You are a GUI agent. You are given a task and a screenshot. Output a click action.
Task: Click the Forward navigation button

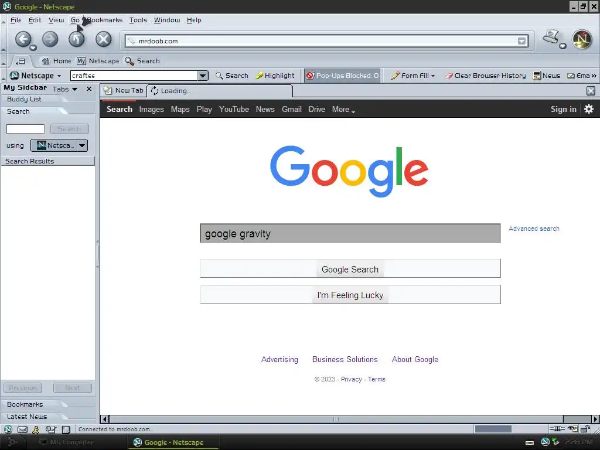tap(50, 39)
